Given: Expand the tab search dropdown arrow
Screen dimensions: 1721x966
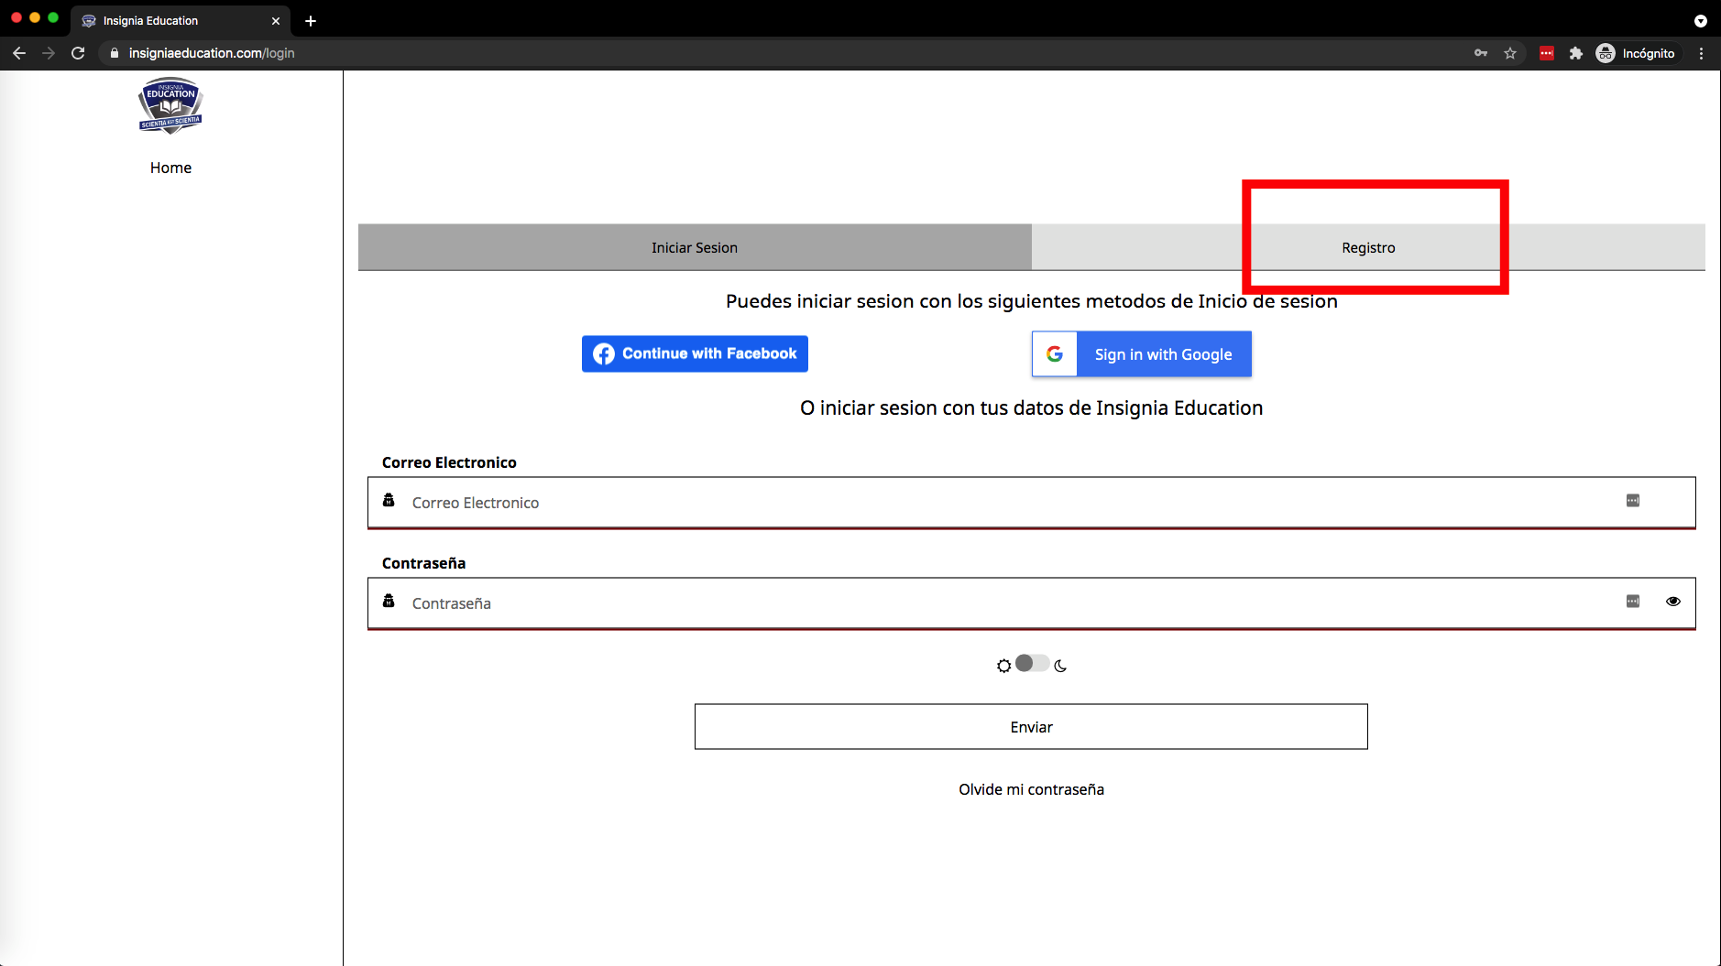Looking at the screenshot, I should click(x=1701, y=20).
